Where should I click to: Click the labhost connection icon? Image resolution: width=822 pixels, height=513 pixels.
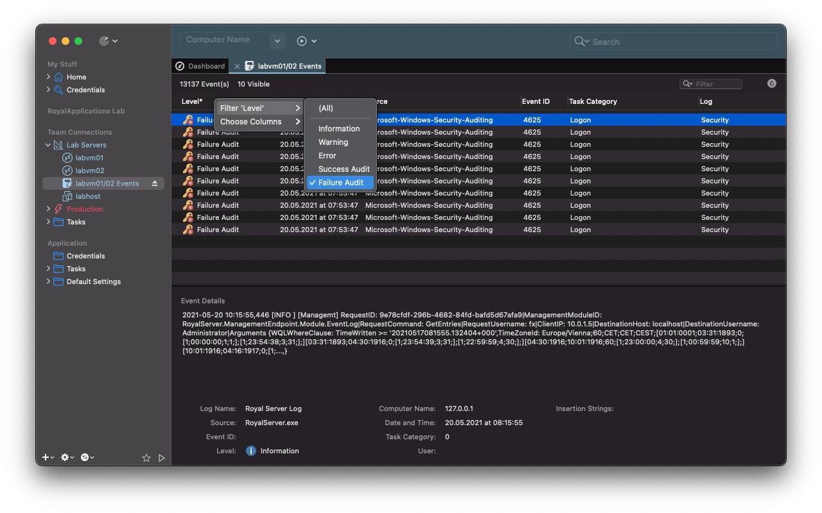pyautogui.click(x=66, y=196)
